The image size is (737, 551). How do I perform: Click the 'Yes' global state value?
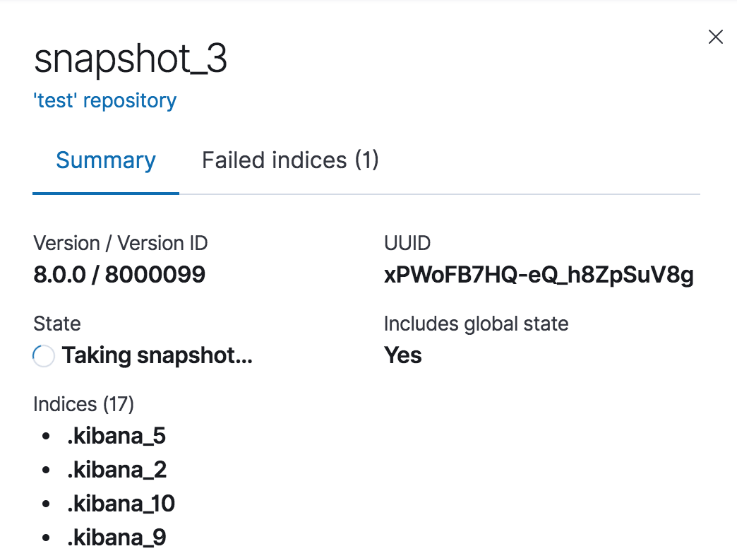click(402, 355)
